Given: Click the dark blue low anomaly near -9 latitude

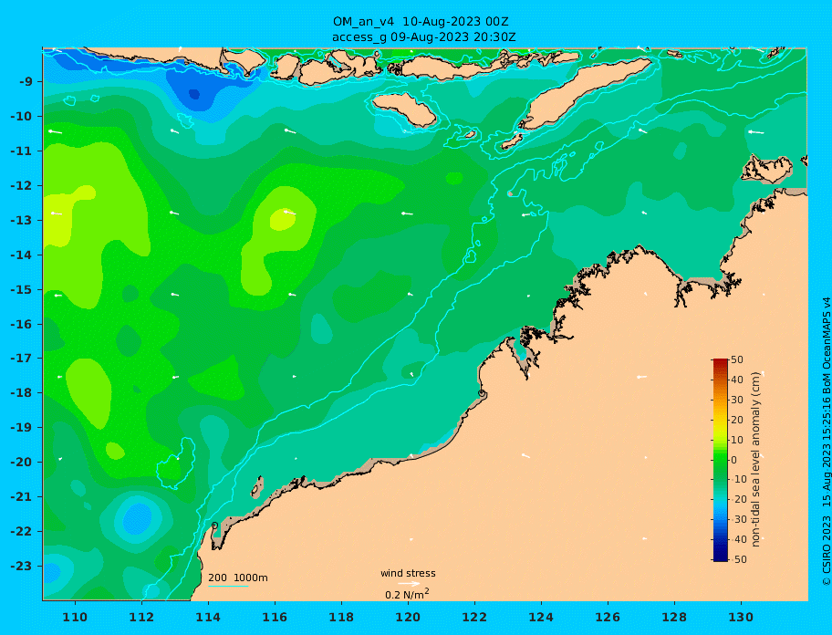Looking at the screenshot, I should pyautogui.click(x=194, y=94).
